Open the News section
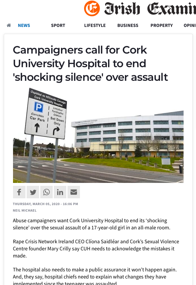Viewport: 196px width, 285px height. click(x=24, y=25)
